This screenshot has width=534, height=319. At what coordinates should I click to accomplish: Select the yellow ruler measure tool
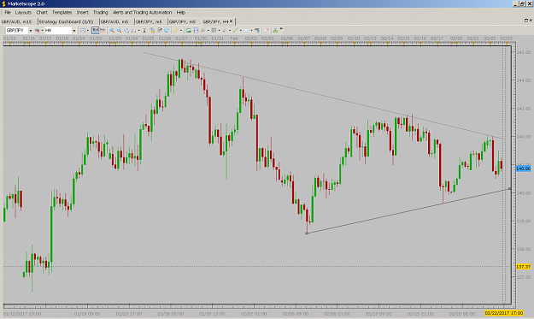(176, 30)
